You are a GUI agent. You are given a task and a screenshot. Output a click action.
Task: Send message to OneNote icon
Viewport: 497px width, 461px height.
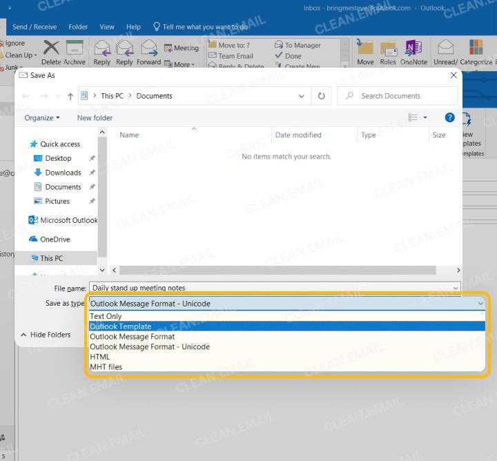coord(413,48)
